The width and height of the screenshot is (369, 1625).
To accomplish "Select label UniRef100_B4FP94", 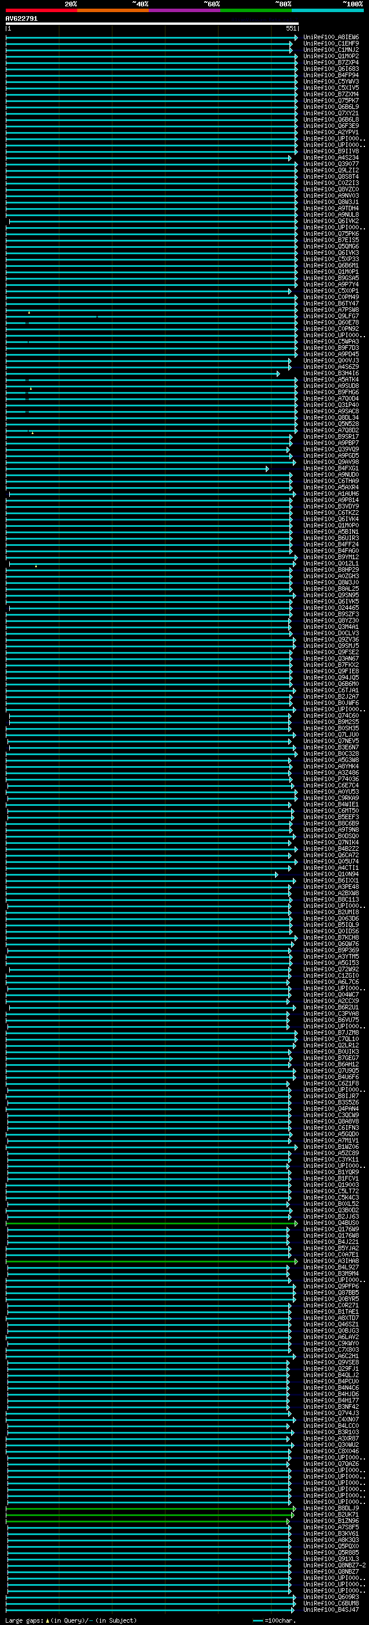I will tap(330, 75).
